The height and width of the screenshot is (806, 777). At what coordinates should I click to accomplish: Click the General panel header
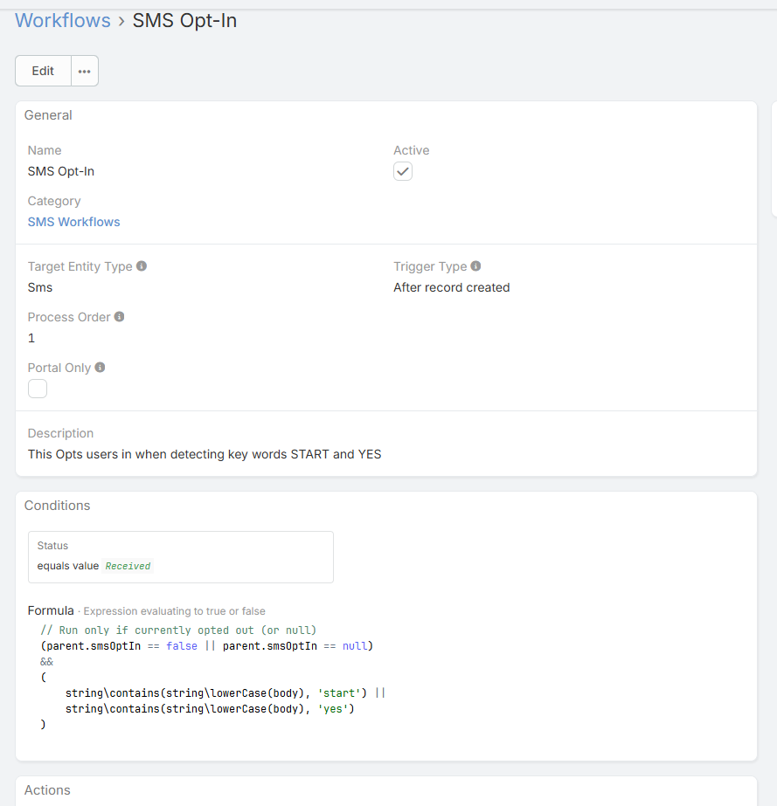point(48,115)
